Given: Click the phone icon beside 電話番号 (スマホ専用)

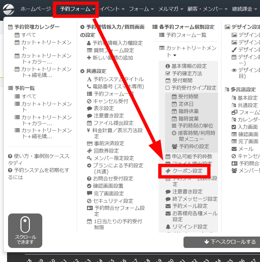Looking at the screenshot, I should [89, 87].
